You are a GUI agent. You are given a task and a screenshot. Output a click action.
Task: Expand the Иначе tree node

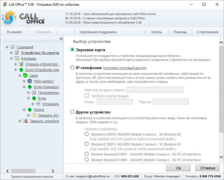24,109
